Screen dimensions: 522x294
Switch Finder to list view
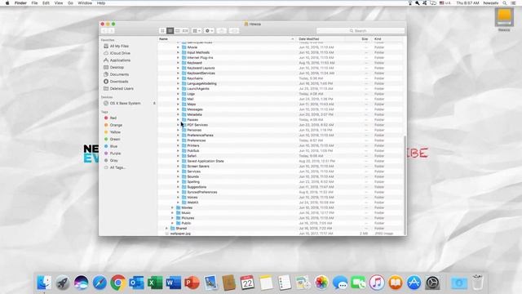(x=170, y=31)
